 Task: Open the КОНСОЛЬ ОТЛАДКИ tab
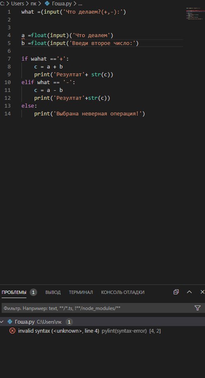tap(123, 292)
